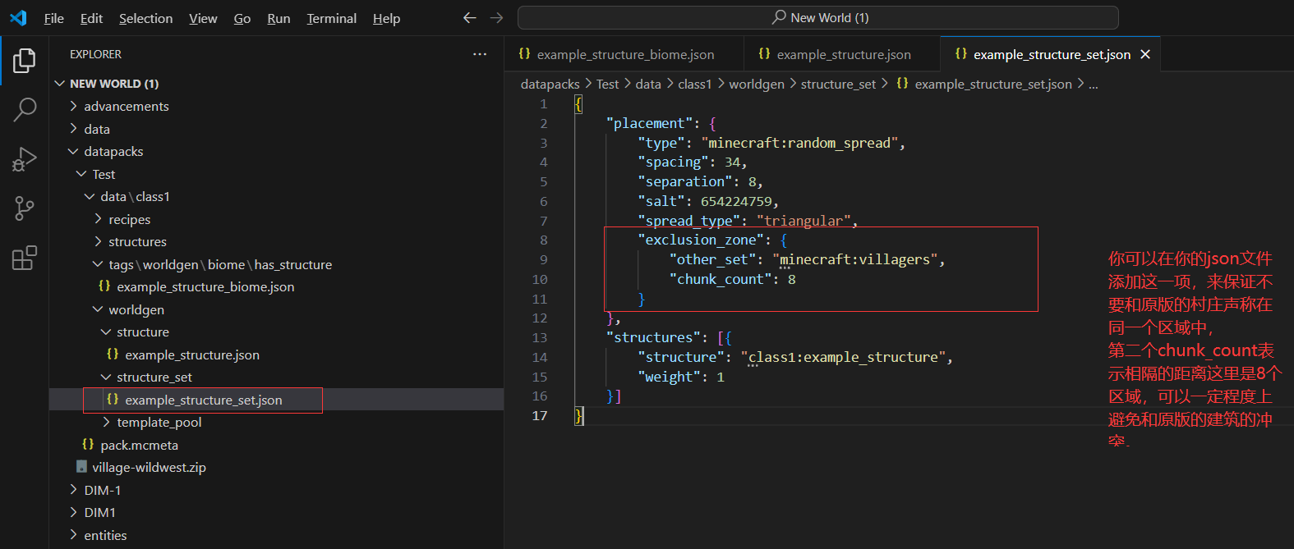Click the Go Back arrow

click(469, 18)
